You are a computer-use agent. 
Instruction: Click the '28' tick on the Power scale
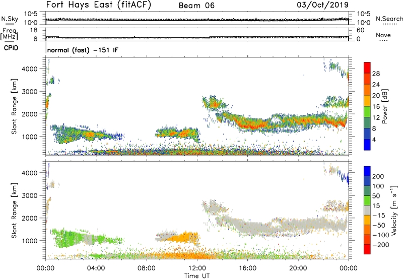pos(376,74)
